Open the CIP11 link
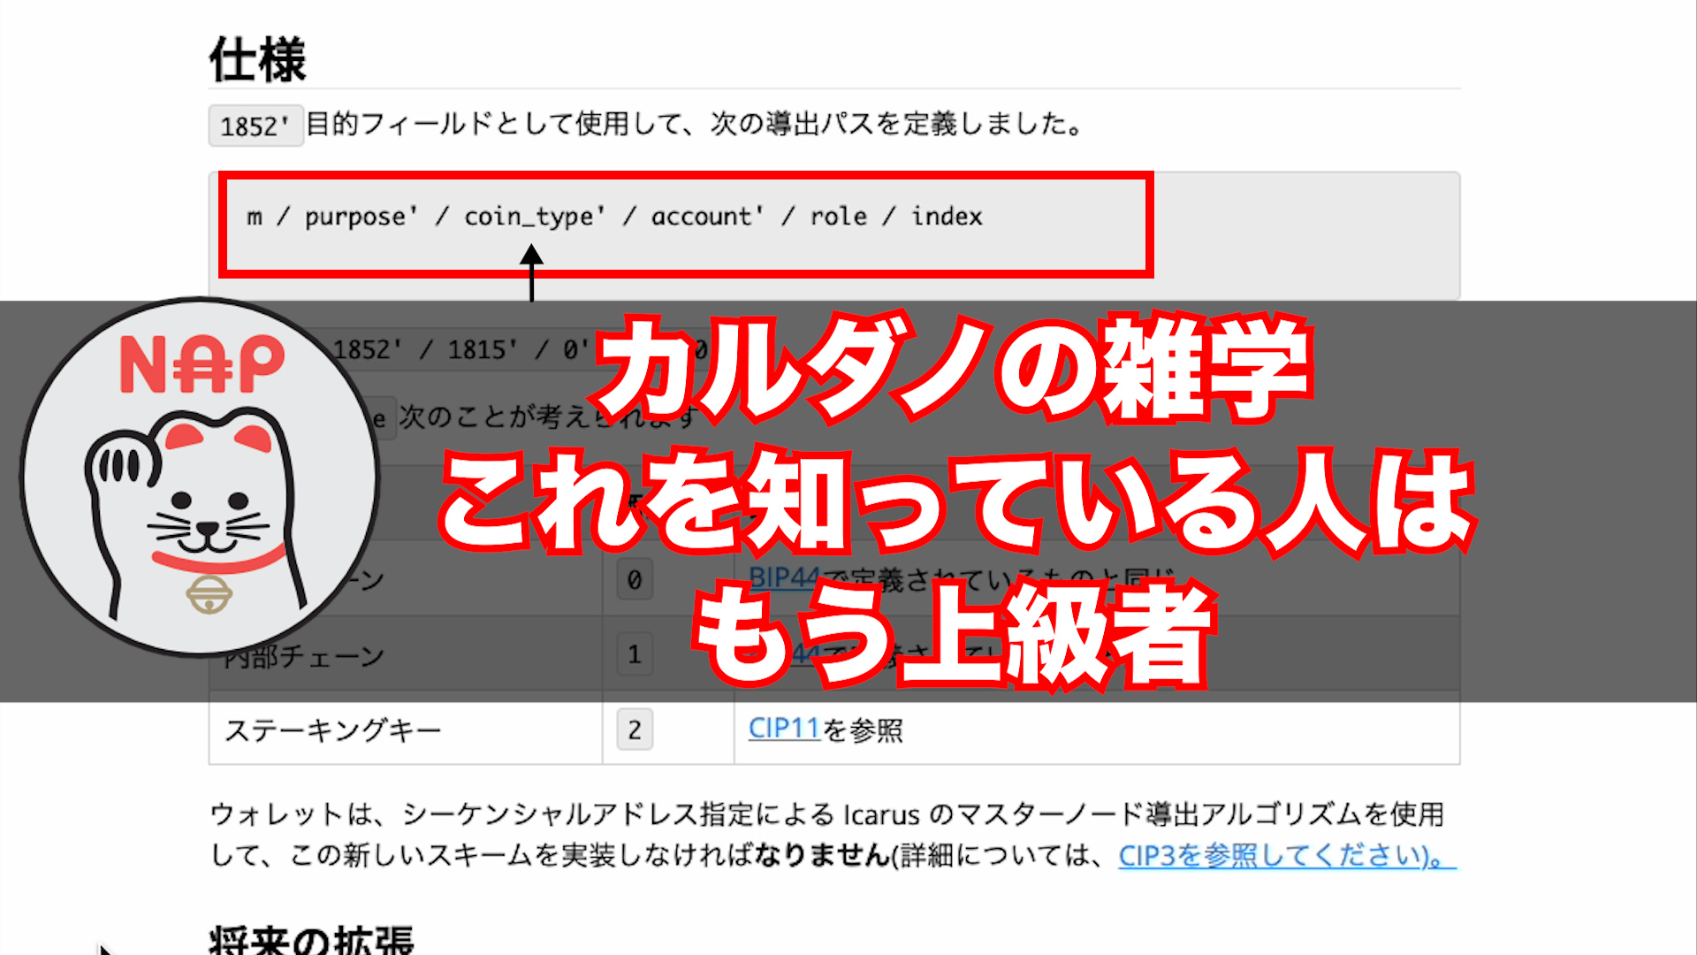1697x955 pixels. (x=784, y=729)
